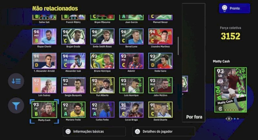Click the triangle Detalhes do jogador icon
Viewport: 258px width, 140px height.
click(137, 131)
